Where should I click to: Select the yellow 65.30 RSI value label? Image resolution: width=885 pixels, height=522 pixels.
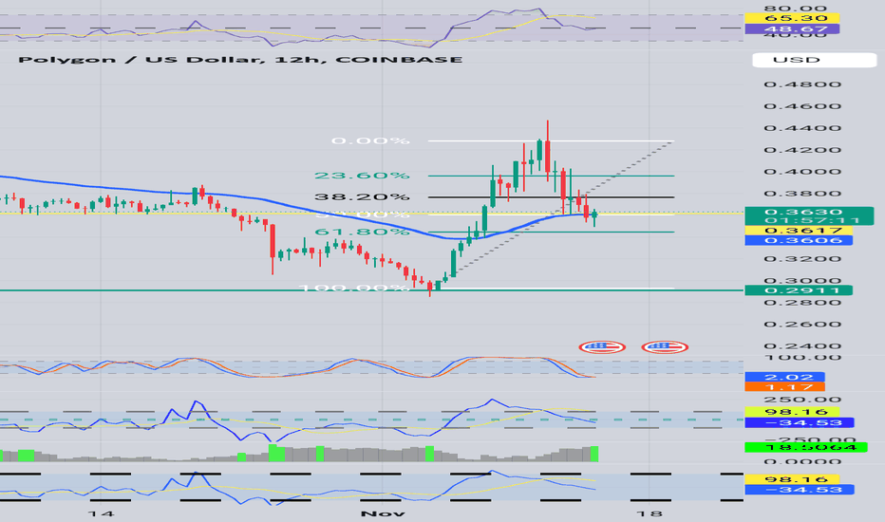click(791, 18)
